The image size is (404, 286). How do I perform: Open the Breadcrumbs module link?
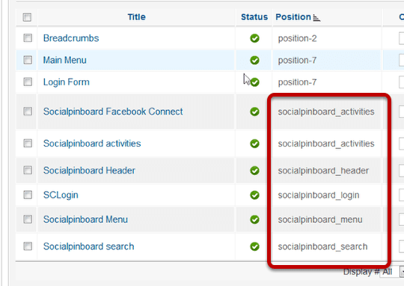click(x=71, y=38)
